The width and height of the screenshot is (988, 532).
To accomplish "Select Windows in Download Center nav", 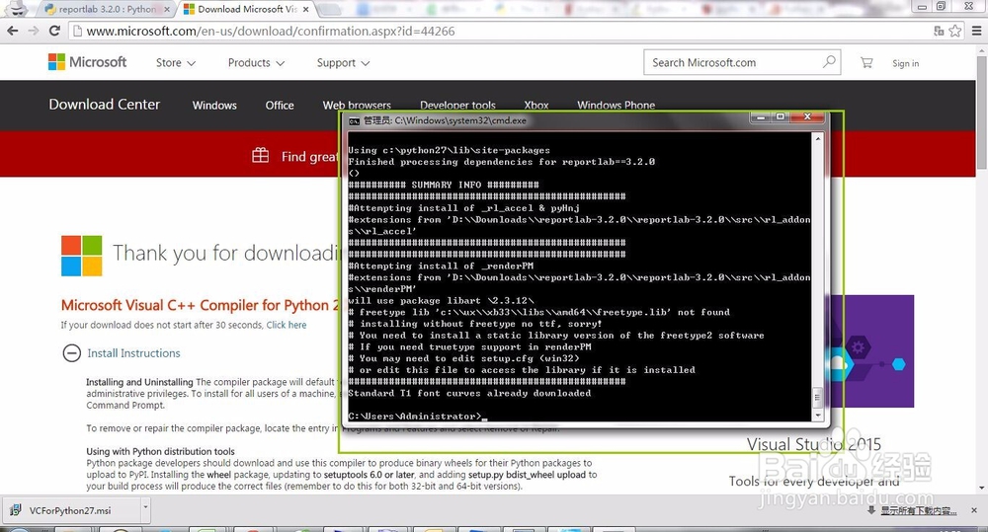I will [214, 106].
